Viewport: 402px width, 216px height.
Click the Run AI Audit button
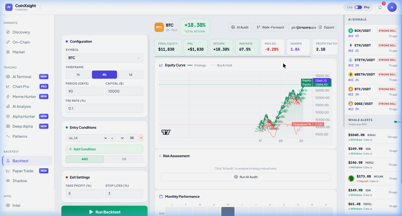[246, 177]
